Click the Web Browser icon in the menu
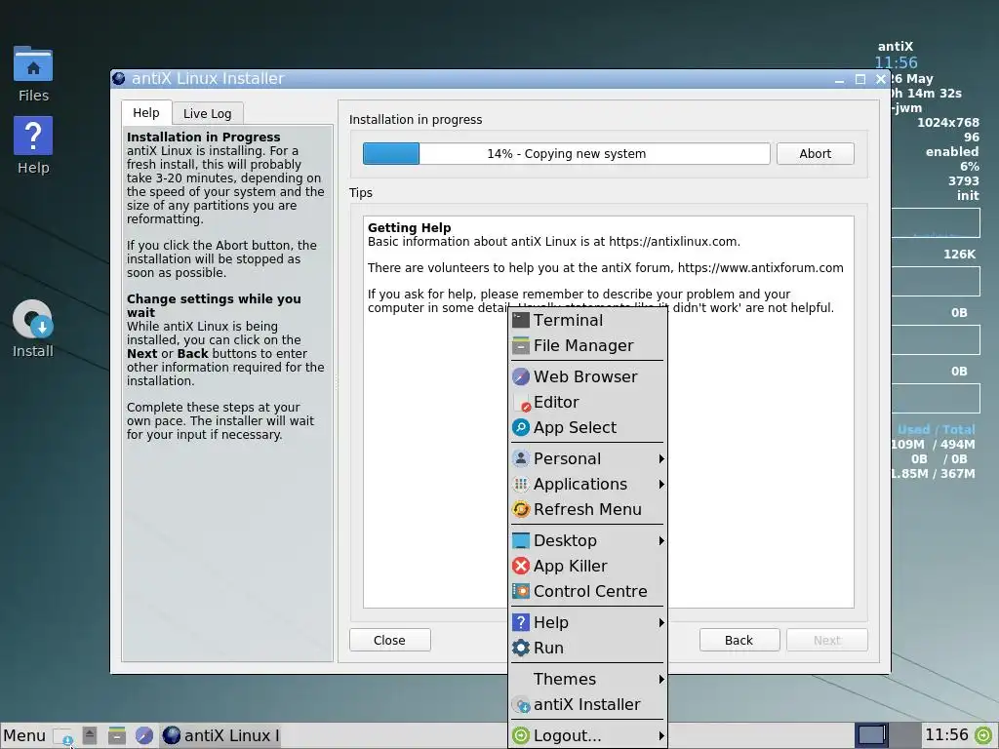This screenshot has height=749, width=999. point(521,377)
